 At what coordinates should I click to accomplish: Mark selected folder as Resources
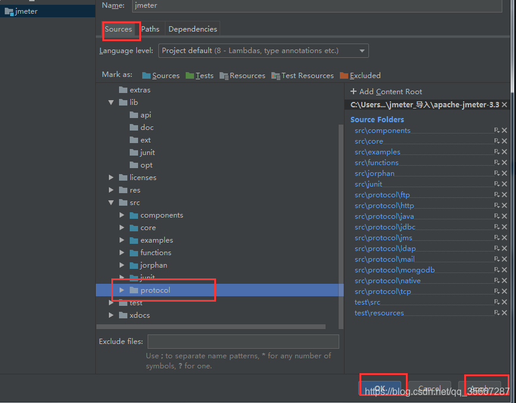pos(242,76)
